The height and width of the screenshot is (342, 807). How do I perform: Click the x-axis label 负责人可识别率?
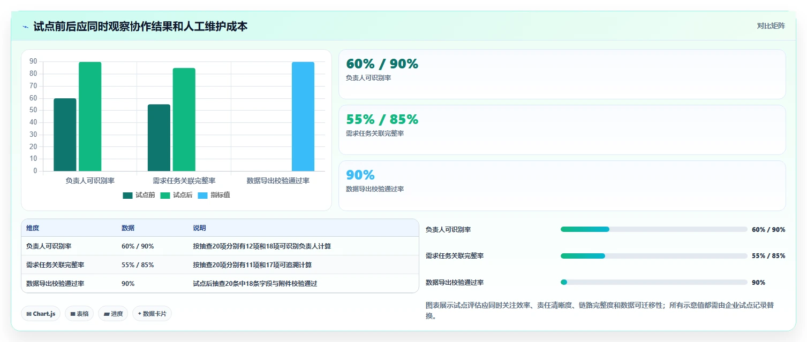pos(90,181)
